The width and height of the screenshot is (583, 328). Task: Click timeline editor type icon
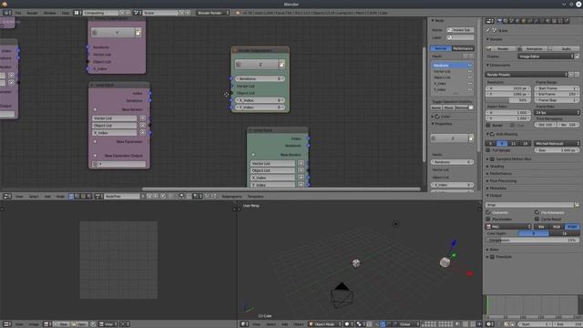pos(490,324)
